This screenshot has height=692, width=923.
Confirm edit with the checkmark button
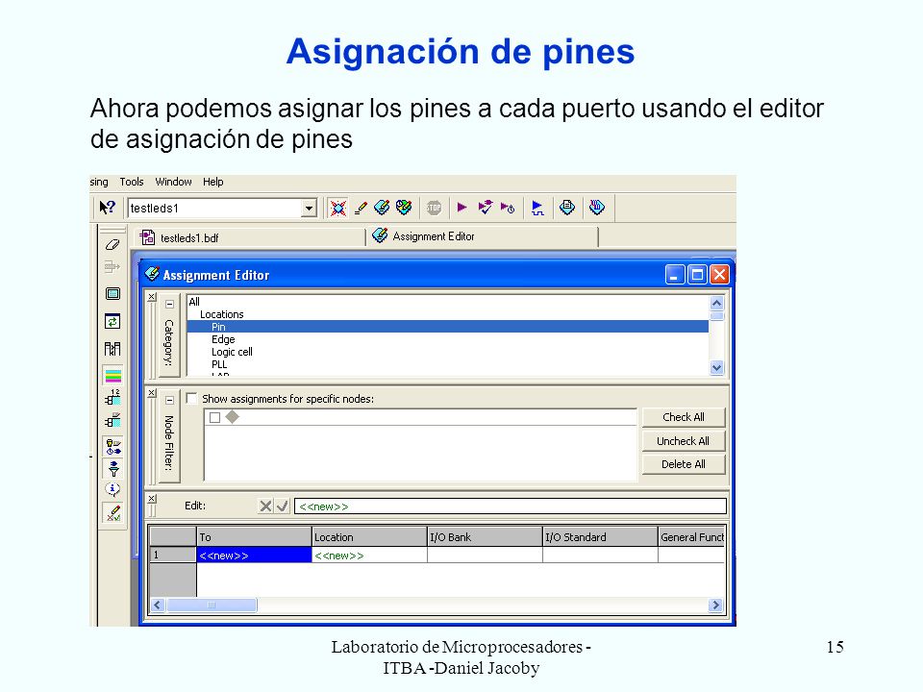point(283,507)
